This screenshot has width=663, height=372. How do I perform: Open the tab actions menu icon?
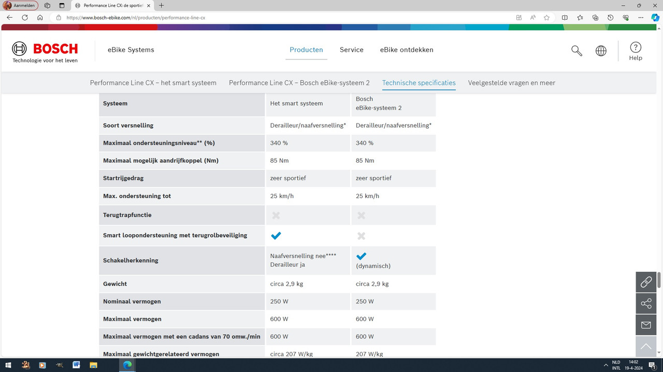pos(62,5)
